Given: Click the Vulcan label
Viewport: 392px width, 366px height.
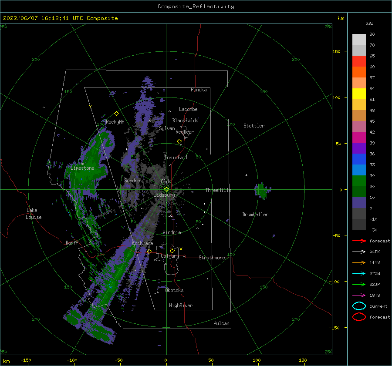Looking at the screenshot, I should pos(221,323).
